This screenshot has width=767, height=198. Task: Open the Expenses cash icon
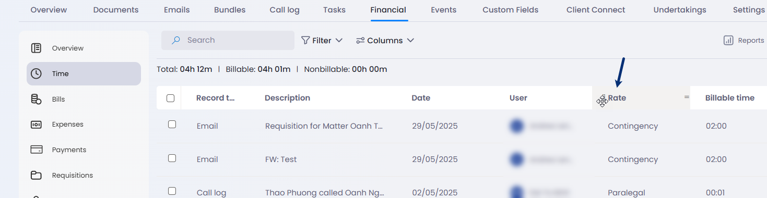[x=36, y=125]
